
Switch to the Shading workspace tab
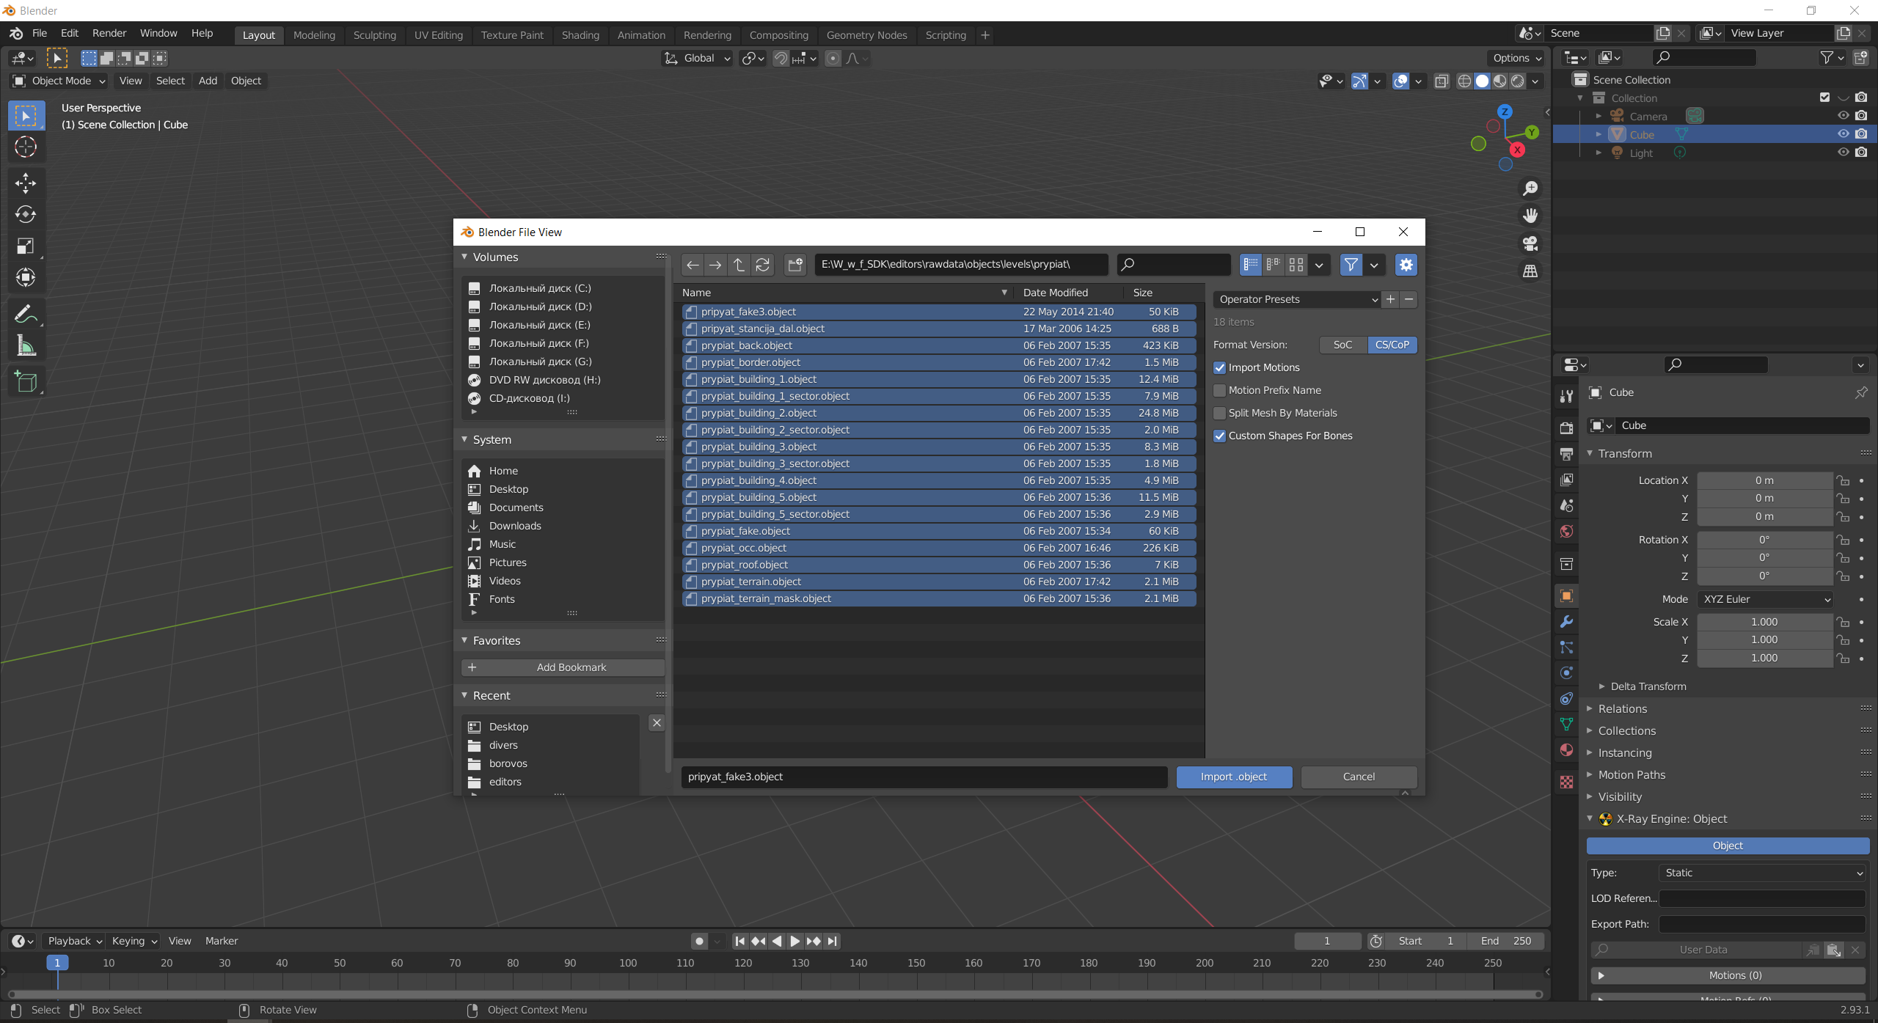580,35
